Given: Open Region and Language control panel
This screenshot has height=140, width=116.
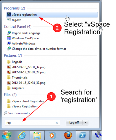Looking at the screenshot, I should point(26,33).
